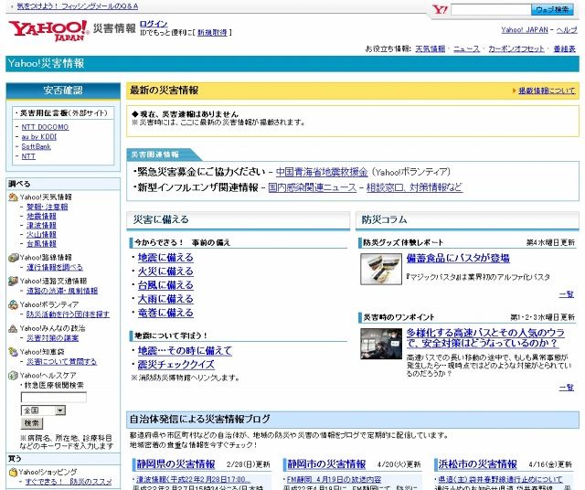Click the 新規取得 link

coord(212,33)
